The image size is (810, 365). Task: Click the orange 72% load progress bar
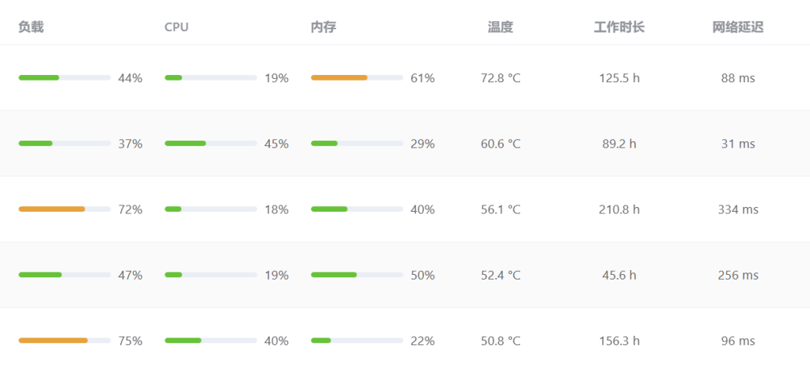[64, 209]
